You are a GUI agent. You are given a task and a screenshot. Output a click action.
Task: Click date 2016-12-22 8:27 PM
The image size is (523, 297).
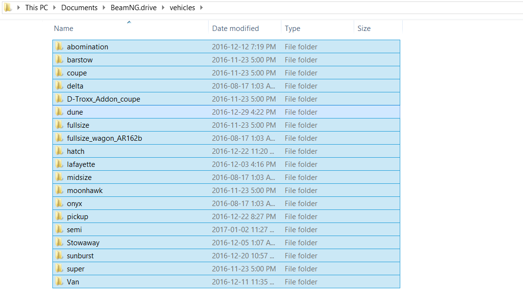click(x=244, y=217)
